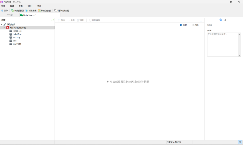Switch to the 工作区 tab
This screenshot has height=145, width=243.
10,15
